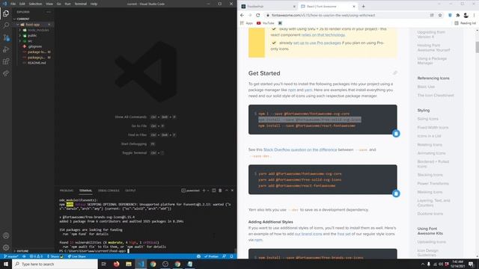Open the File menu in VS Code

(x=13, y=4)
